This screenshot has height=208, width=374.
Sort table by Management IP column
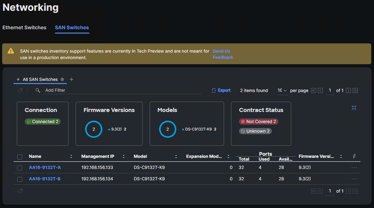[x=123, y=156]
